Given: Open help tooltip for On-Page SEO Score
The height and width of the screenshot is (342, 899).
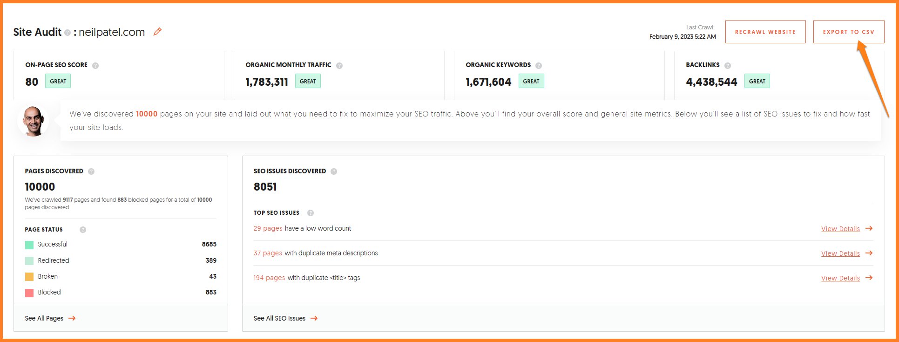Looking at the screenshot, I should (x=95, y=66).
